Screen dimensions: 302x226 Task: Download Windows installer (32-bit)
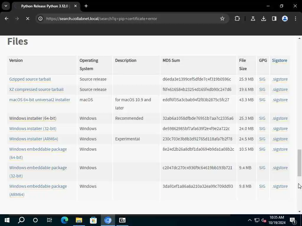click(x=33, y=129)
